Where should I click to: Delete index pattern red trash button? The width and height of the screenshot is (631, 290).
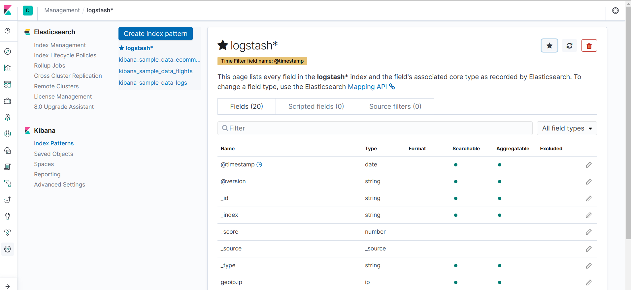[x=589, y=45]
